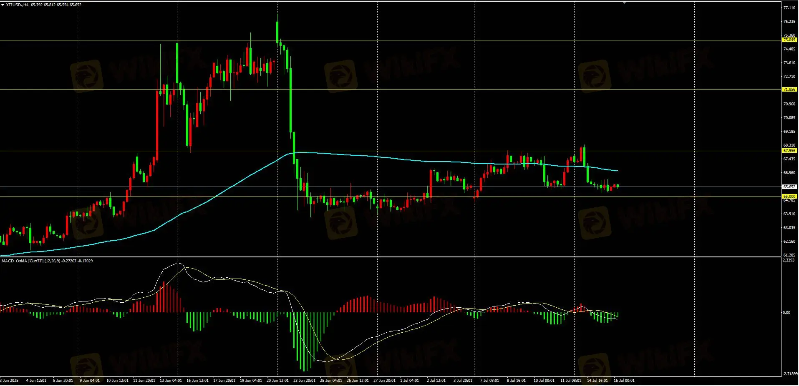This screenshot has height=386, width=799.
Task: Click the 11 Jun 20:01 time label
Action: tap(144, 381)
